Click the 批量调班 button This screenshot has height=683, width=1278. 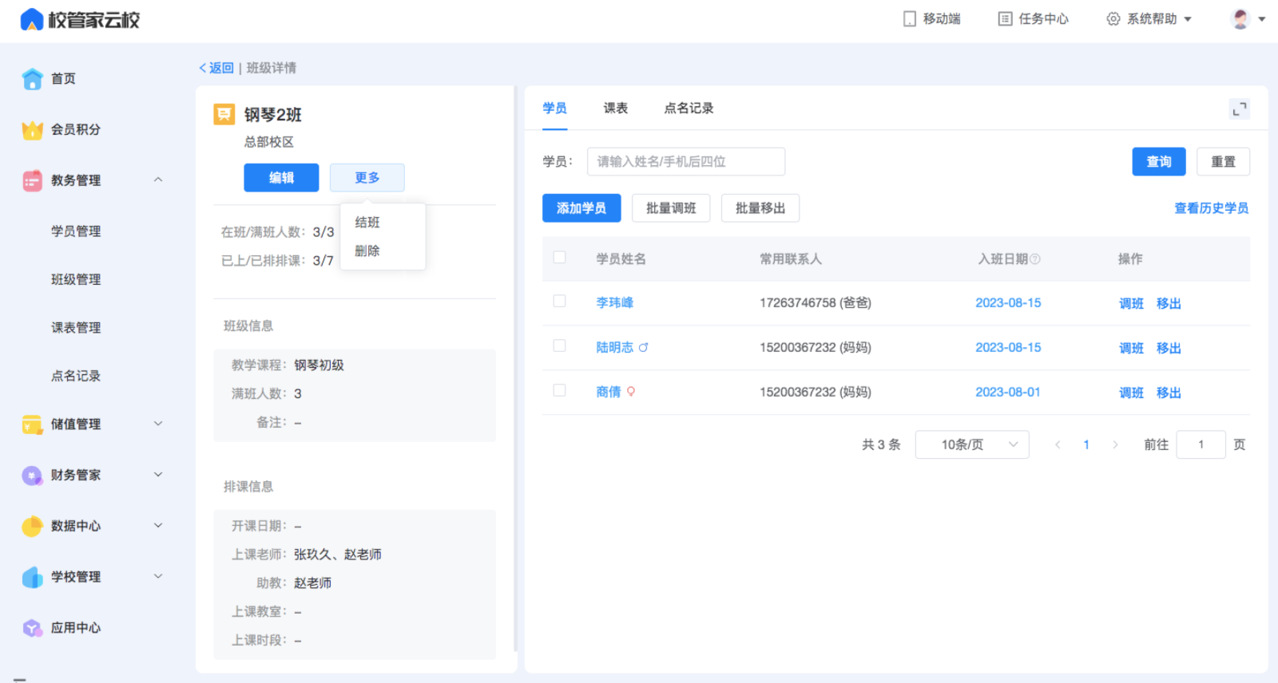[x=671, y=208]
